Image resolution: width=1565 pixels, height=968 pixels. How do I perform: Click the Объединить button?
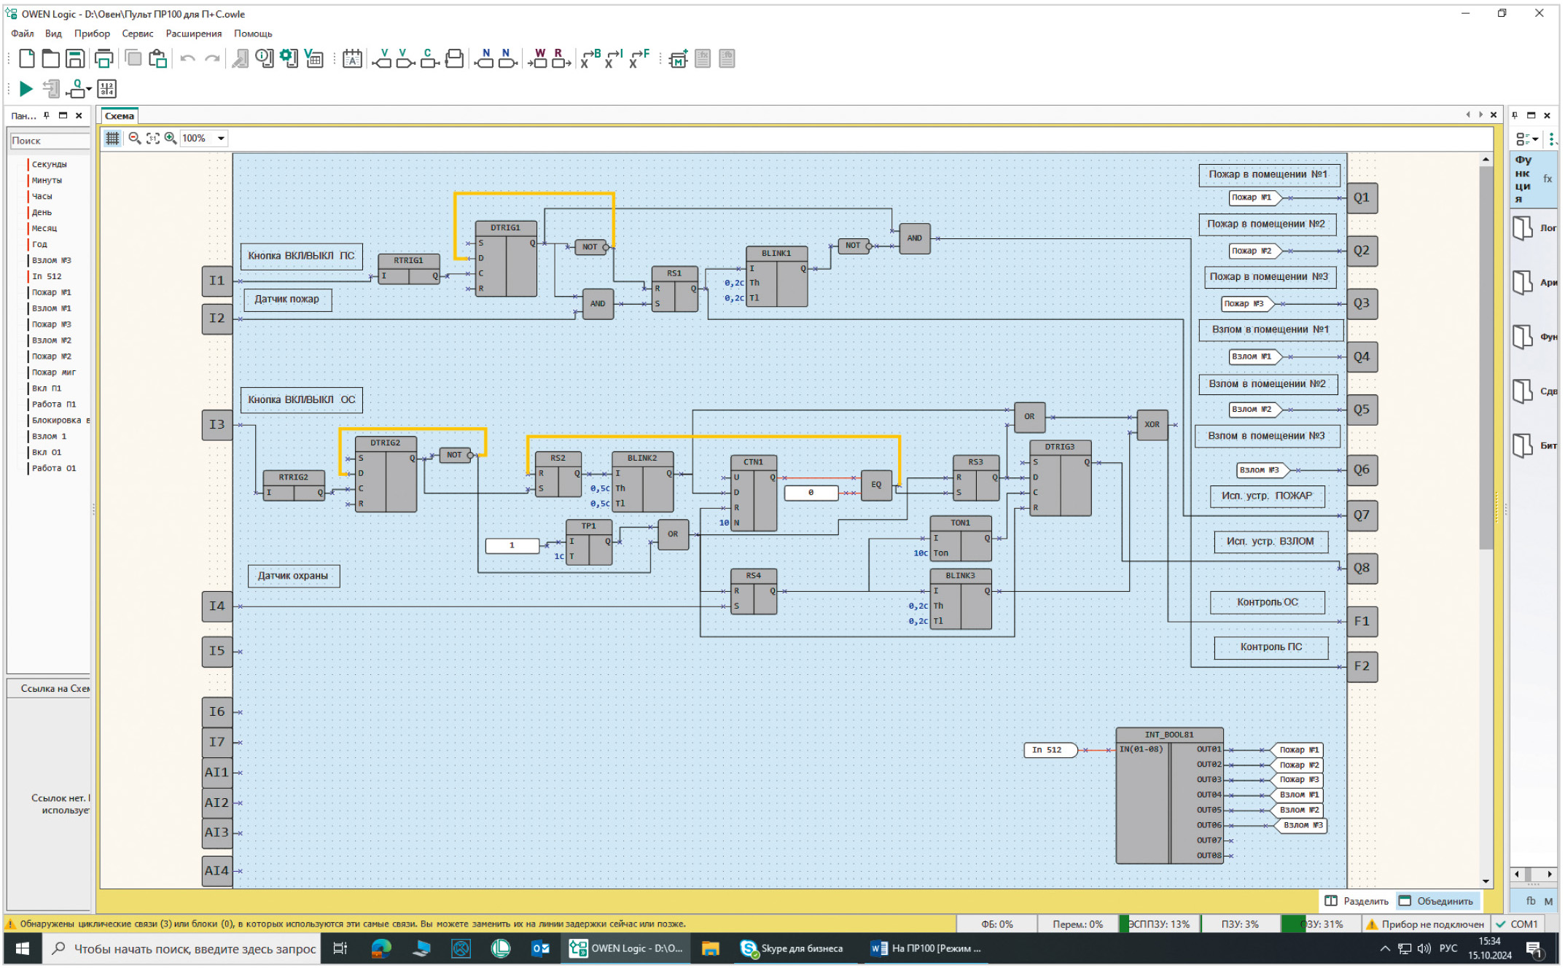point(1436,901)
